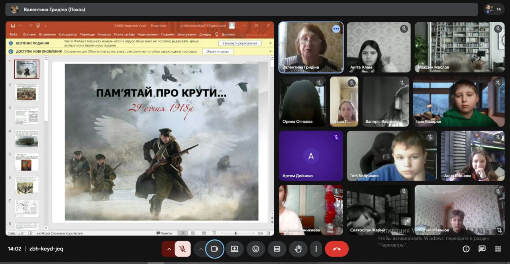Open tile options on Валентина Гридіна's video
510x264 pixels.
[336, 29]
